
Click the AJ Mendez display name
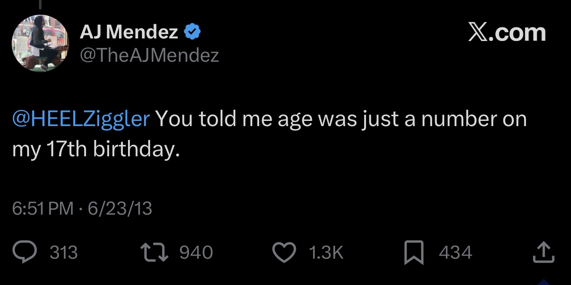point(129,32)
